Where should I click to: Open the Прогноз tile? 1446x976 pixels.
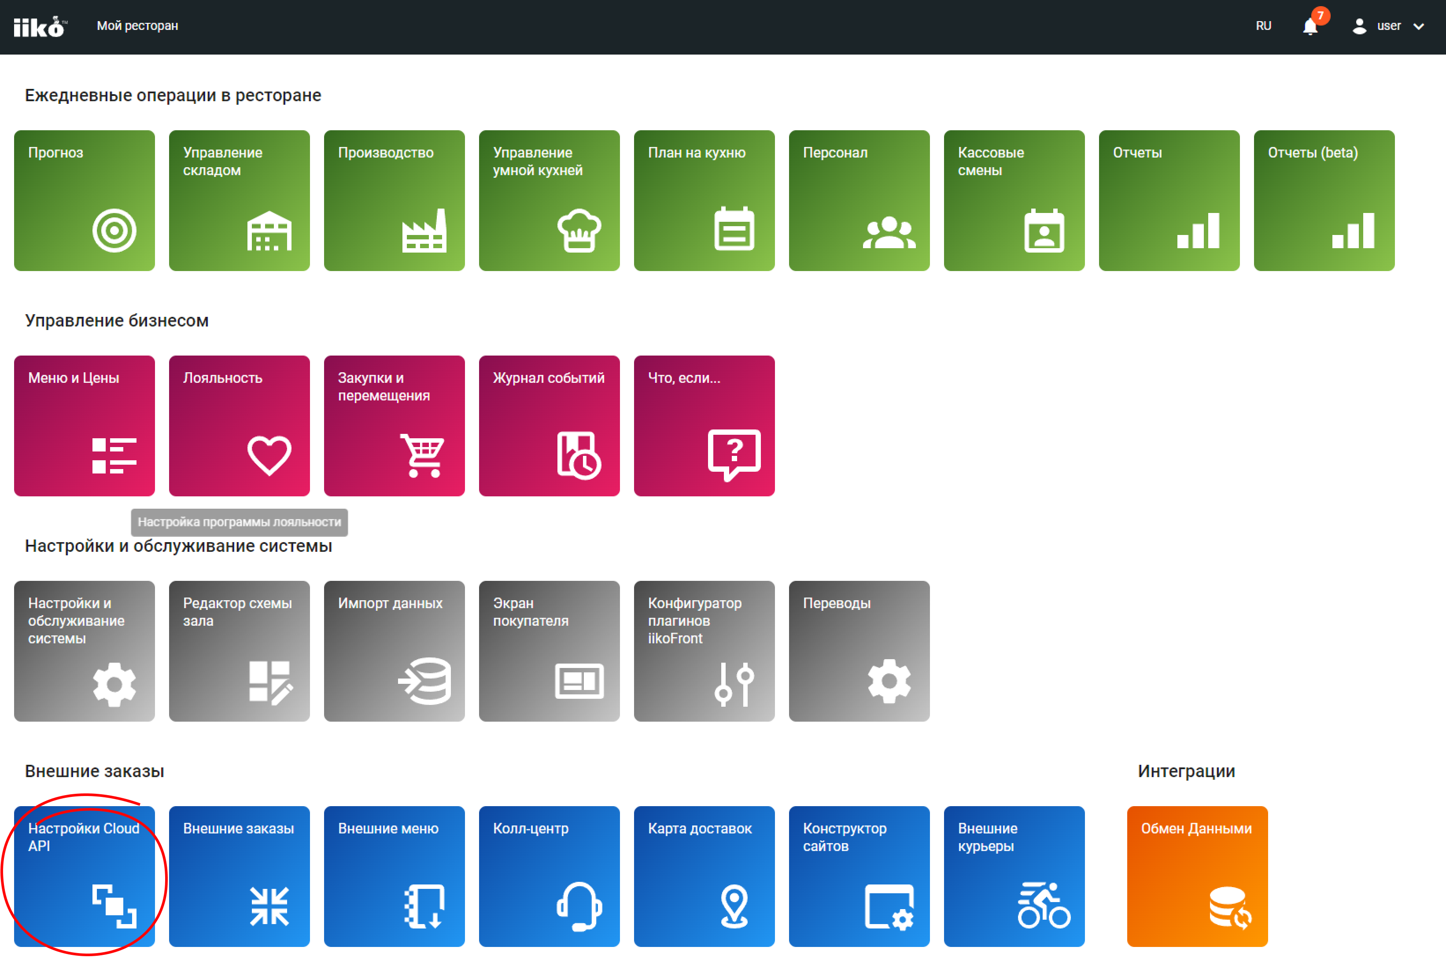84,200
